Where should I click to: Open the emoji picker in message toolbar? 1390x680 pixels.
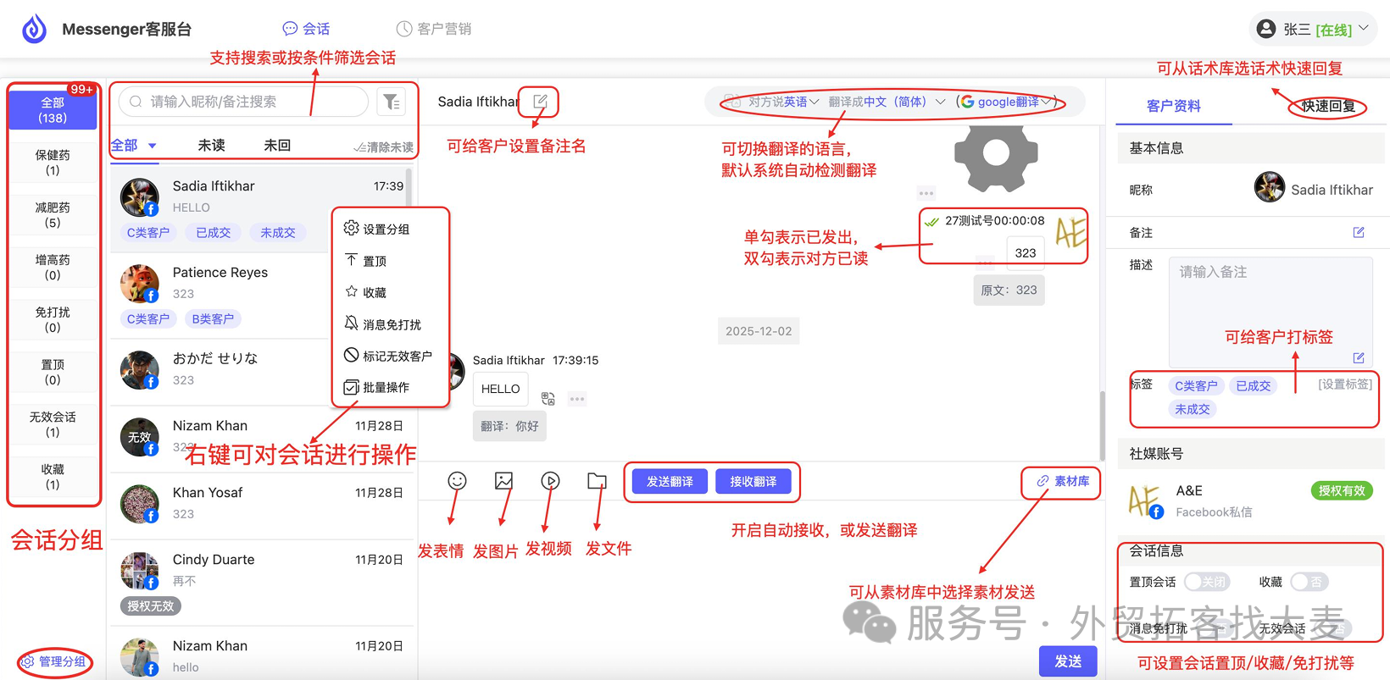click(457, 481)
